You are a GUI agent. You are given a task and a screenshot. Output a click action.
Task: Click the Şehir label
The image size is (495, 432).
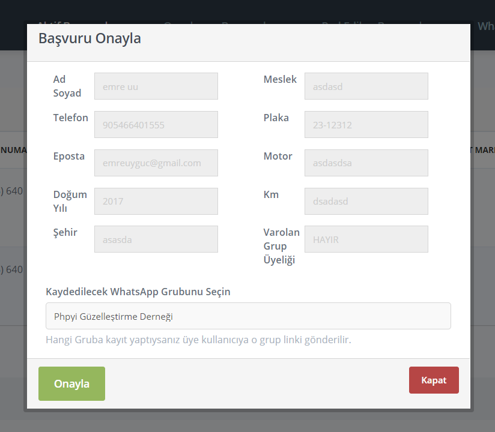(65, 232)
